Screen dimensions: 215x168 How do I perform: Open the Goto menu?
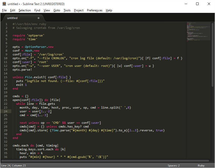coord(57,10)
